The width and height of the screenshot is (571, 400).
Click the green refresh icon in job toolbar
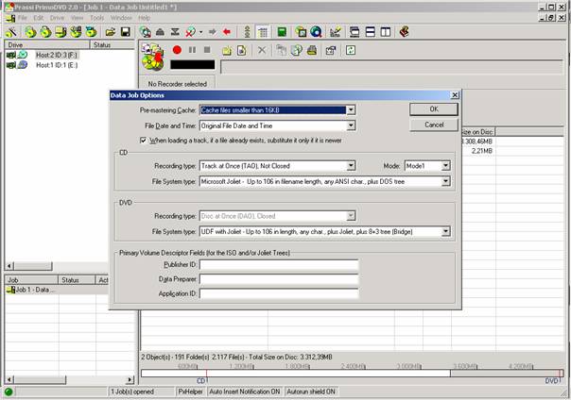351,49
